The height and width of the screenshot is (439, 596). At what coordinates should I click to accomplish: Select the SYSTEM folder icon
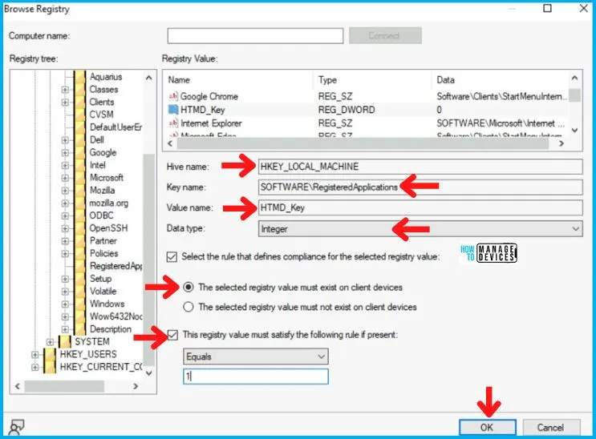pyautogui.click(x=65, y=342)
